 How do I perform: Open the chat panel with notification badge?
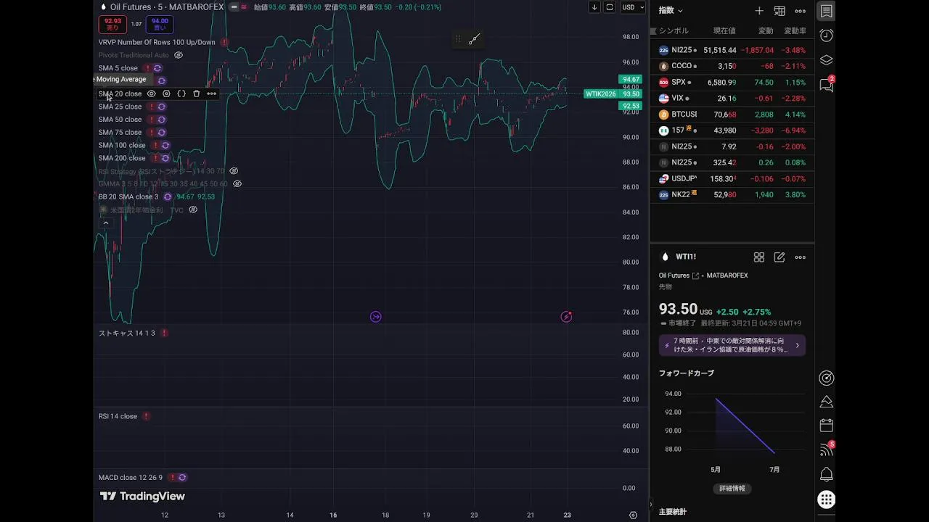coord(826,85)
